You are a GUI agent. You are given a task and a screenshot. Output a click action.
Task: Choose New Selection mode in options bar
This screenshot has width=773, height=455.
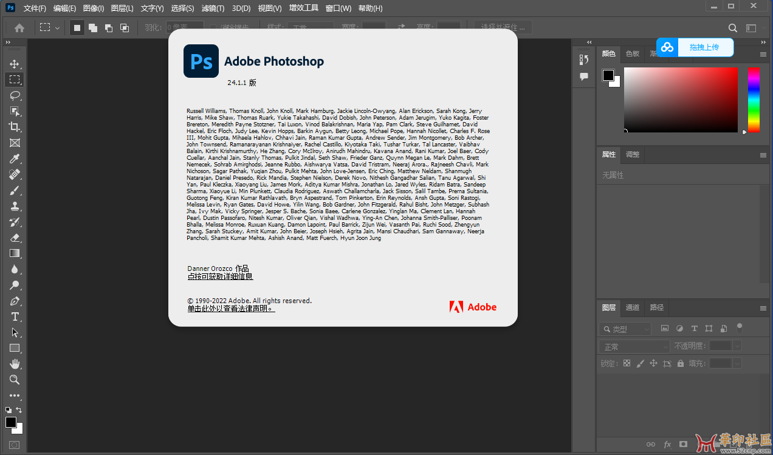[77, 27]
